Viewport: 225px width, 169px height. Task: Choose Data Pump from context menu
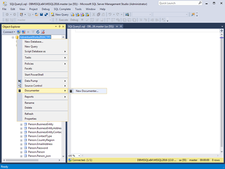pos(43,81)
